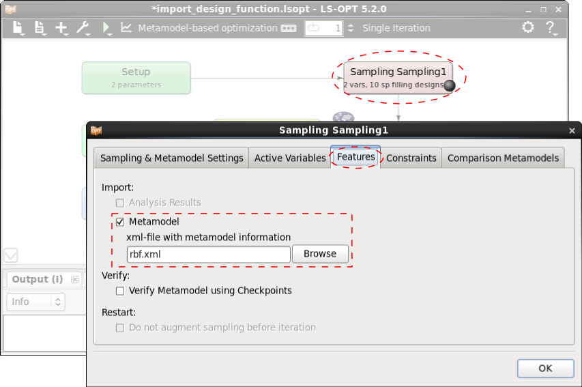Click the iteration count field showing 1
The image size is (582, 387).
tap(323, 28)
